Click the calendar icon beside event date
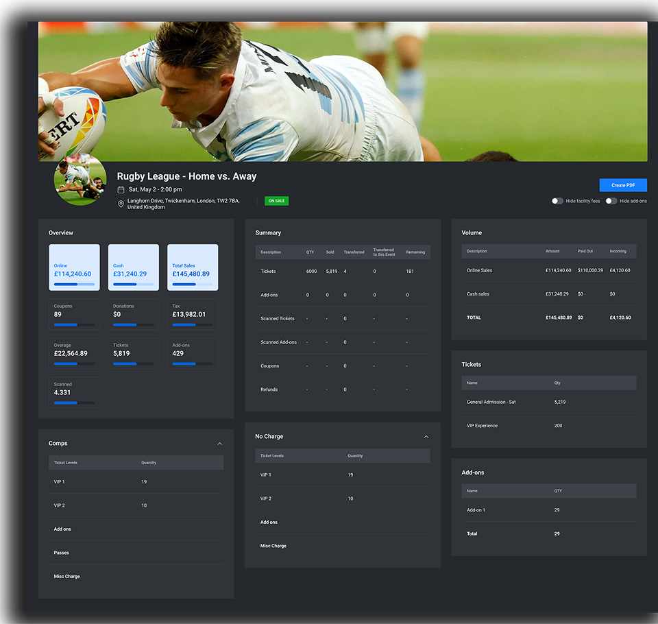This screenshot has width=658, height=624. point(121,189)
